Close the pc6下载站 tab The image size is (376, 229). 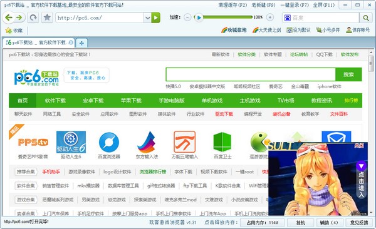[x=71, y=43]
